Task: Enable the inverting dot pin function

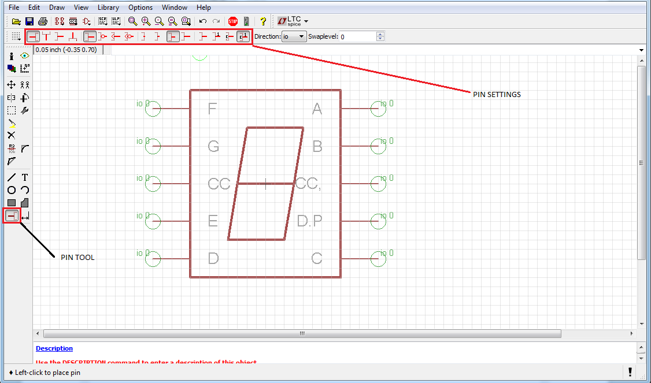Action: click(x=103, y=36)
